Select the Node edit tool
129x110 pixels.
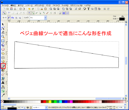tap(3, 28)
